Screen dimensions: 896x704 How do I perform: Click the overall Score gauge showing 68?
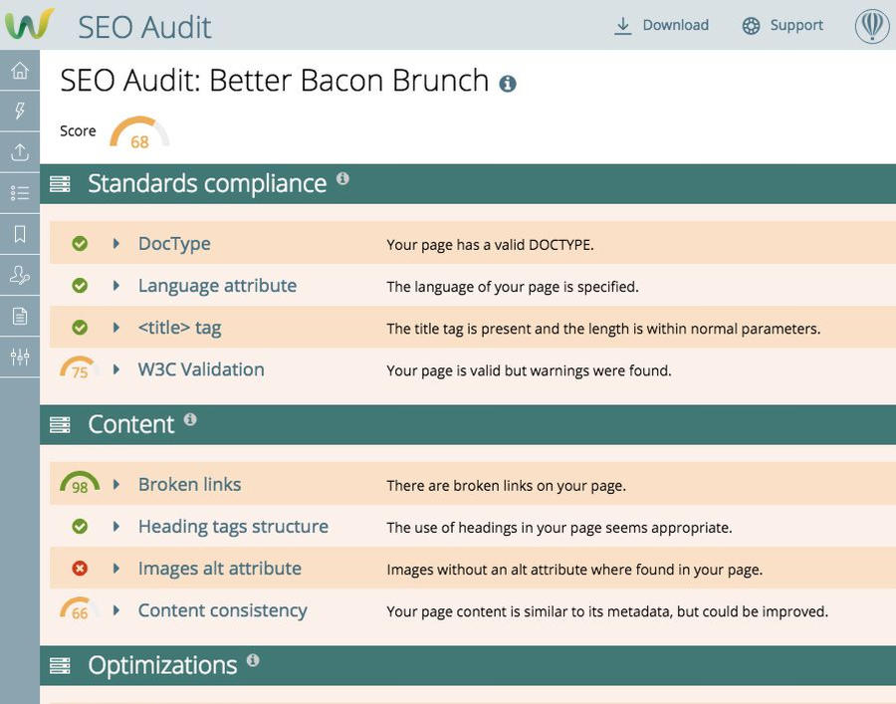point(139,132)
